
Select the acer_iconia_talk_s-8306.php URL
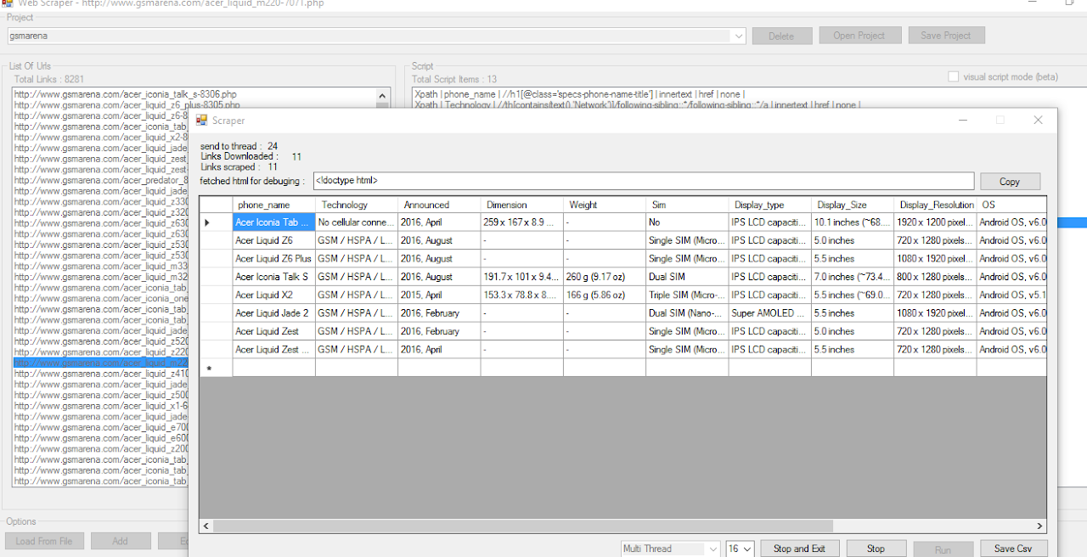pyautogui.click(x=125, y=94)
